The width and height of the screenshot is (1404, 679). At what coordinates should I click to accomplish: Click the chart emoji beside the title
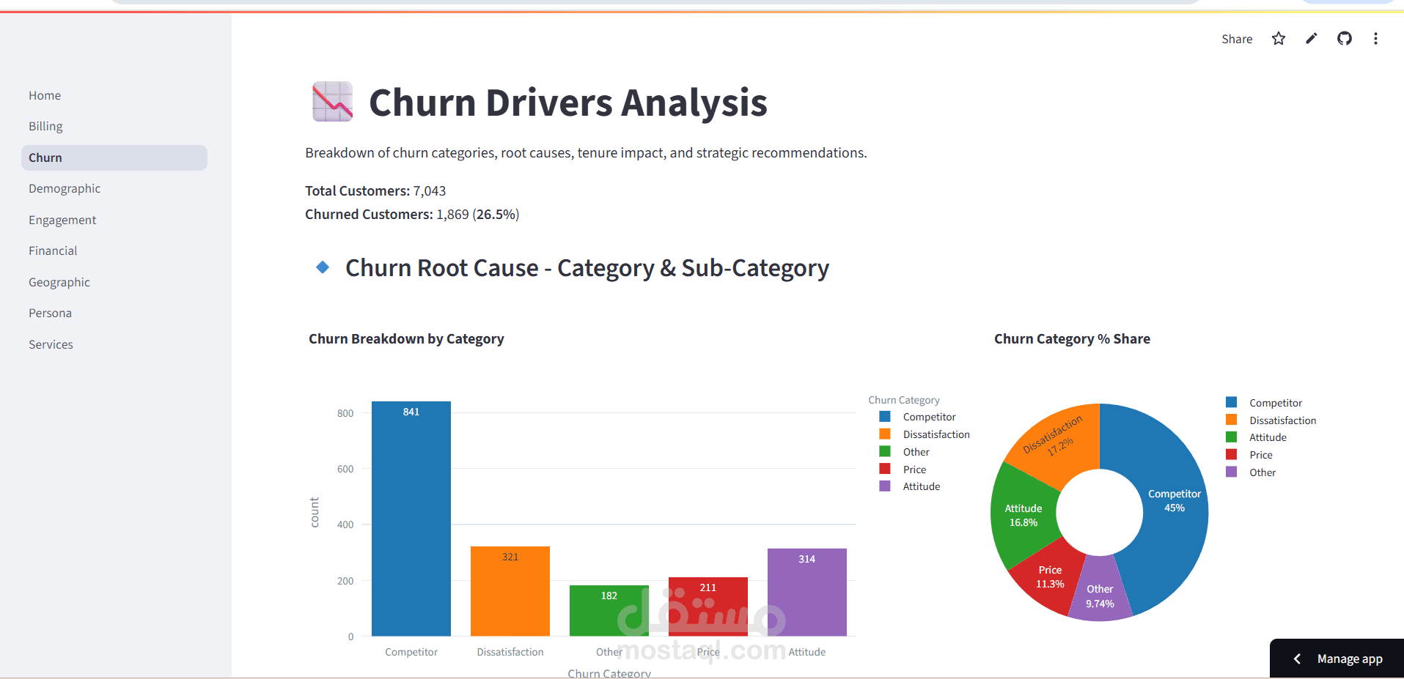pos(332,102)
